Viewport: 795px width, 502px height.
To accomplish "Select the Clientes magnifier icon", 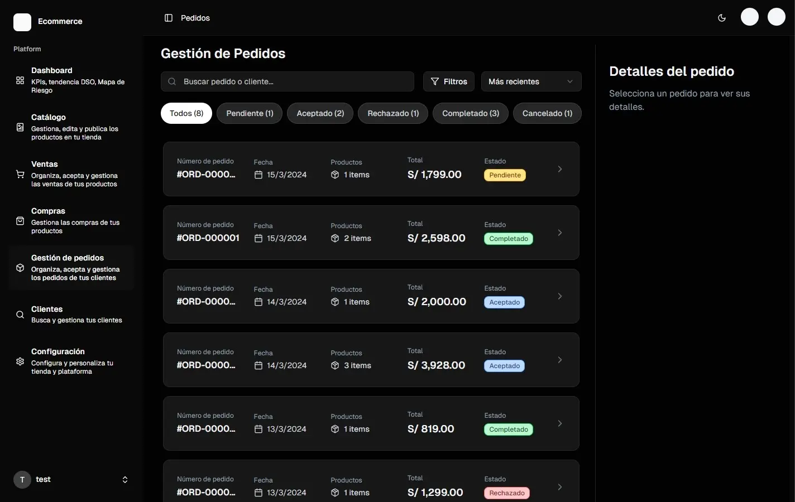I will [x=20, y=314].
